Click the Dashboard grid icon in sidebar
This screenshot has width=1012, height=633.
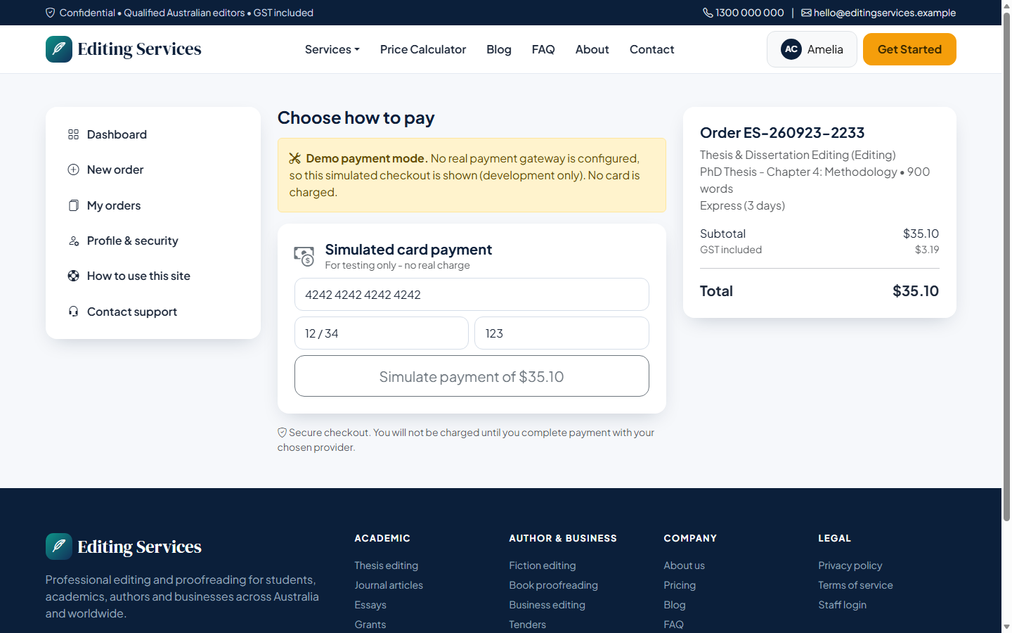[73, 134]
